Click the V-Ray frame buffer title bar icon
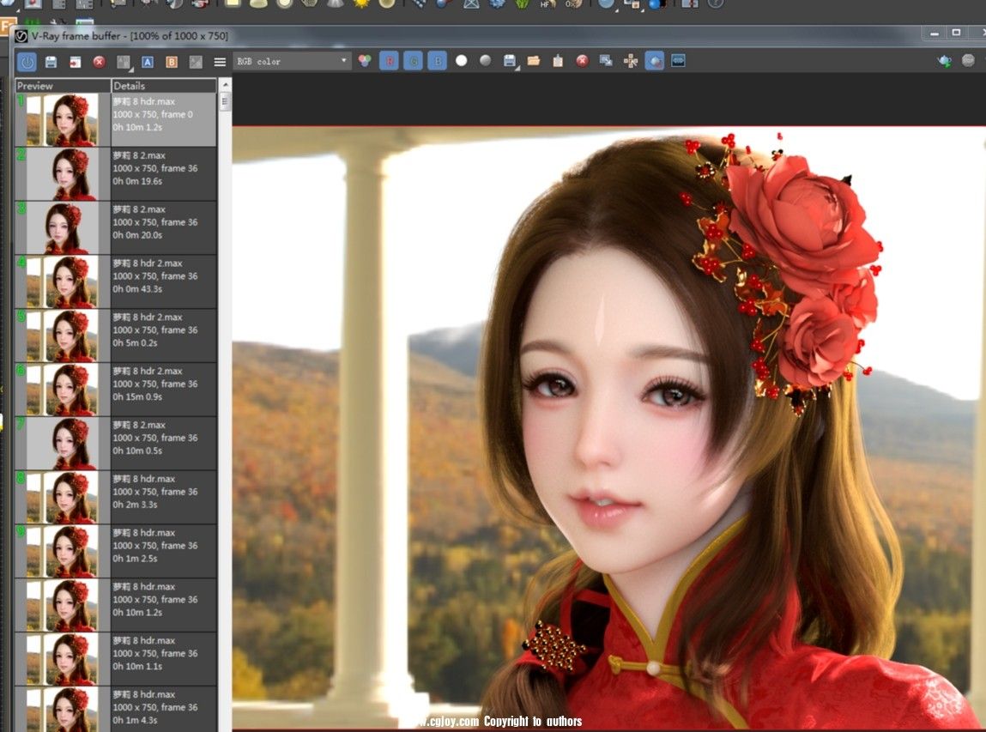The height and width of the screenshot is (732, 986). (22, 36)
